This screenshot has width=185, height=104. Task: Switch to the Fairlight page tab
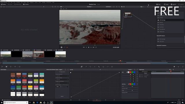(106, 100)
